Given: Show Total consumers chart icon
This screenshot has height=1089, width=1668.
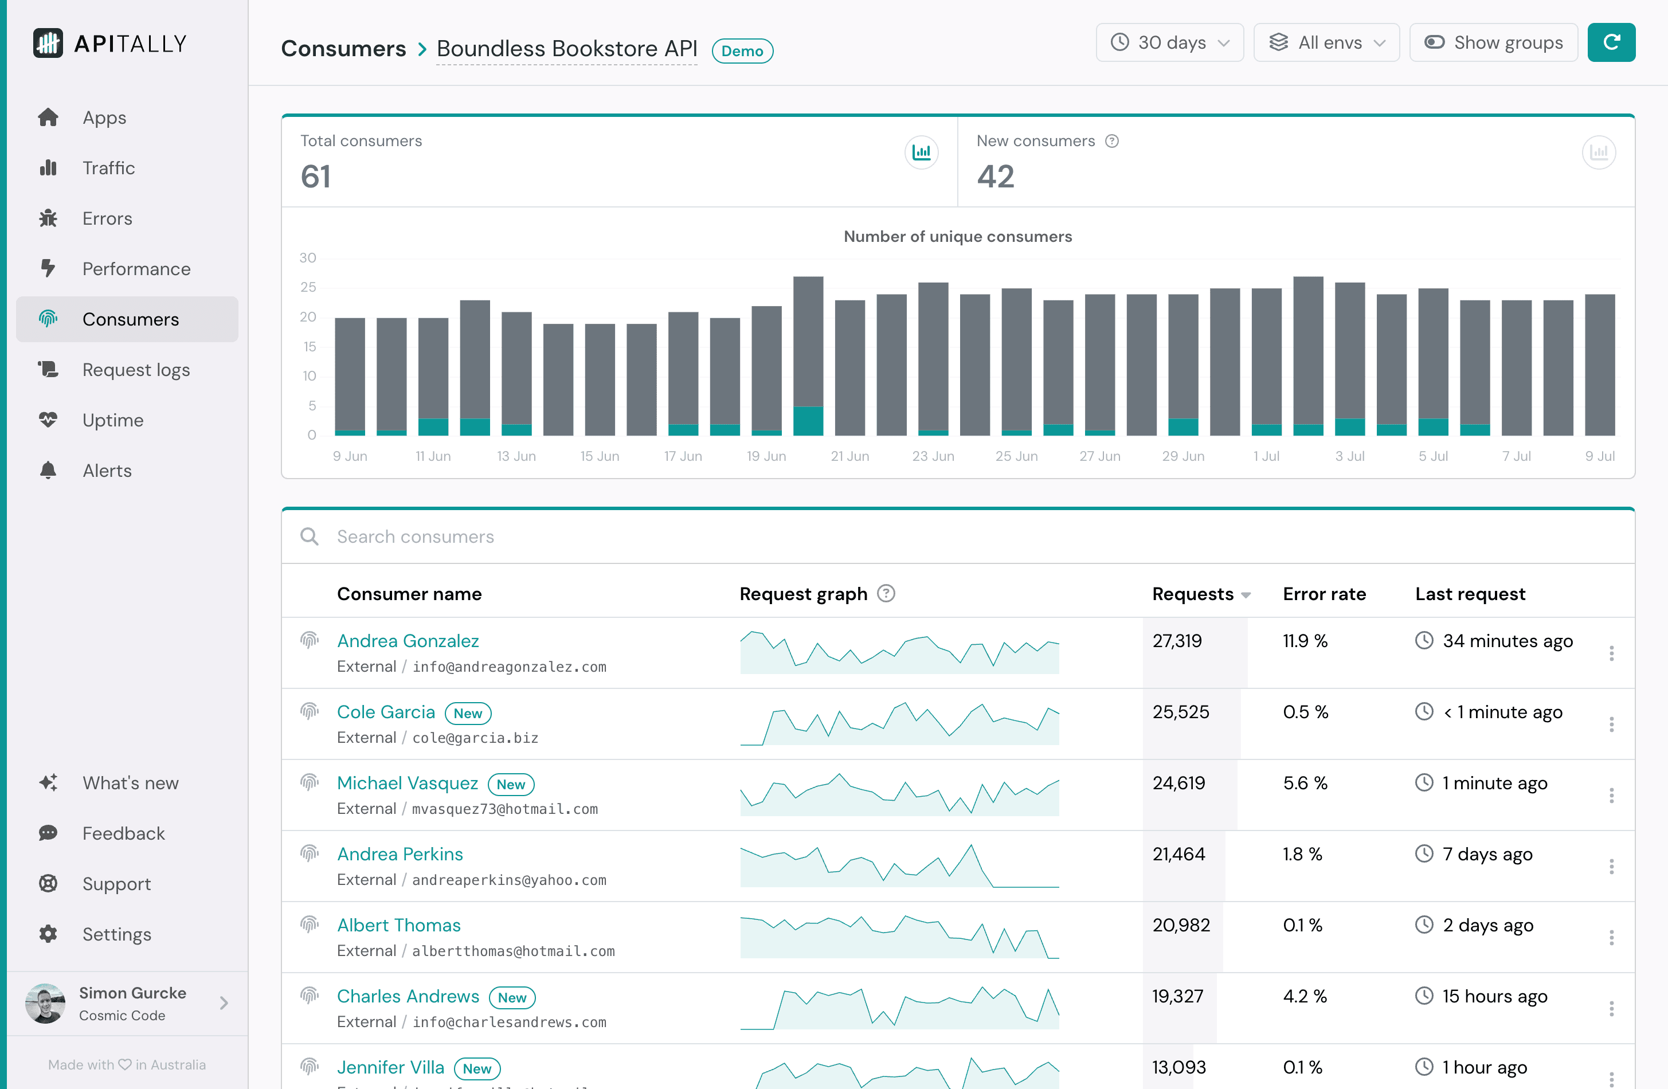Looking at the screenshot, I should [x=921, y=152].
